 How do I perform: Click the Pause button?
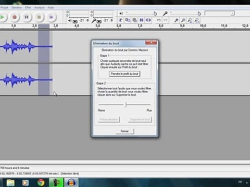click(27, 17)
